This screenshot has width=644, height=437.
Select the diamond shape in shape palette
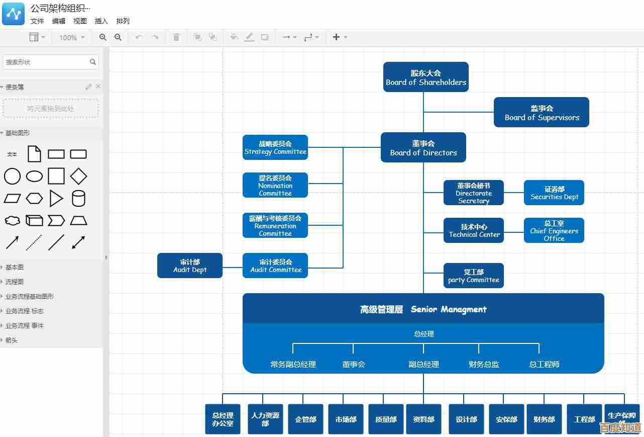[78, 177]
